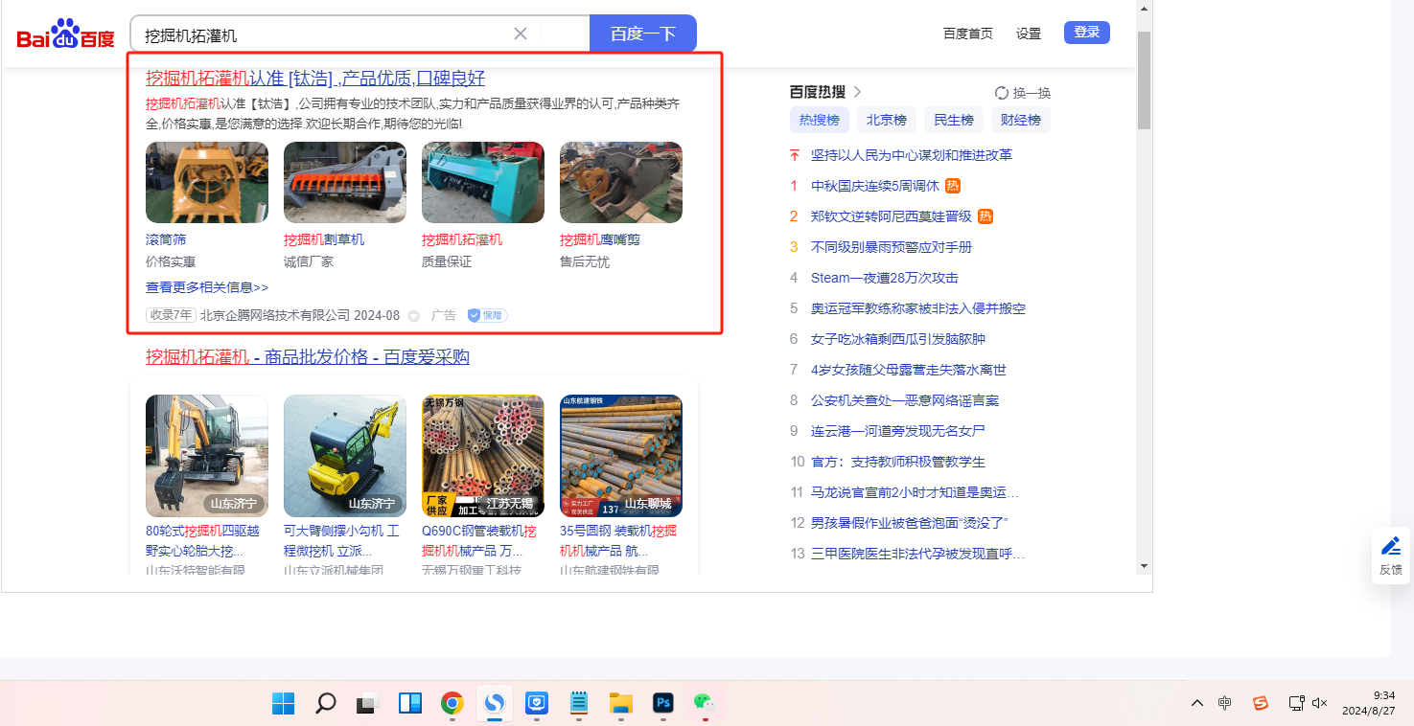Click the 百度热搜 heading
Image resolution: width=1414 pixels, height=726 pixels.
click(818, 92)
